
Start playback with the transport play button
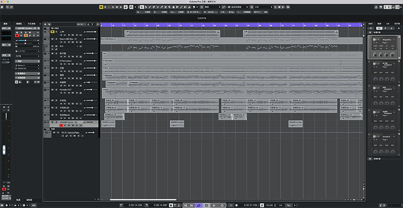(214, 205)
